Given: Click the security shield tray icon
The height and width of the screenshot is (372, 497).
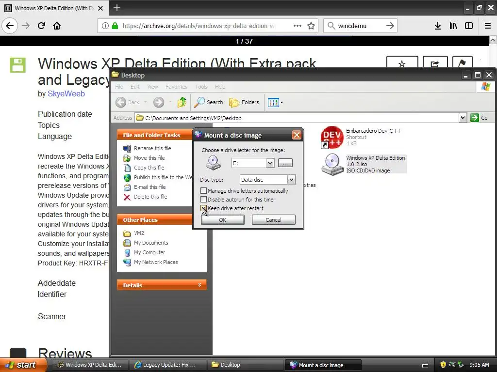Looking at the screenshot, I should tap(443, 365).
